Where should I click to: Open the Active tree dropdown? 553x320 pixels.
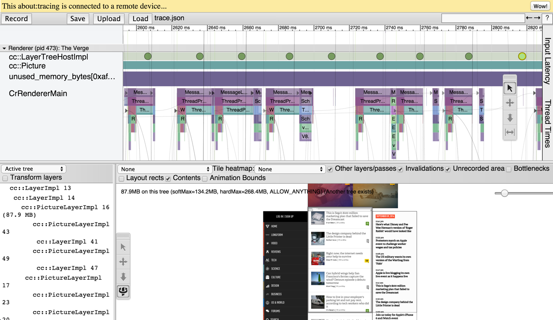(34, 169)
